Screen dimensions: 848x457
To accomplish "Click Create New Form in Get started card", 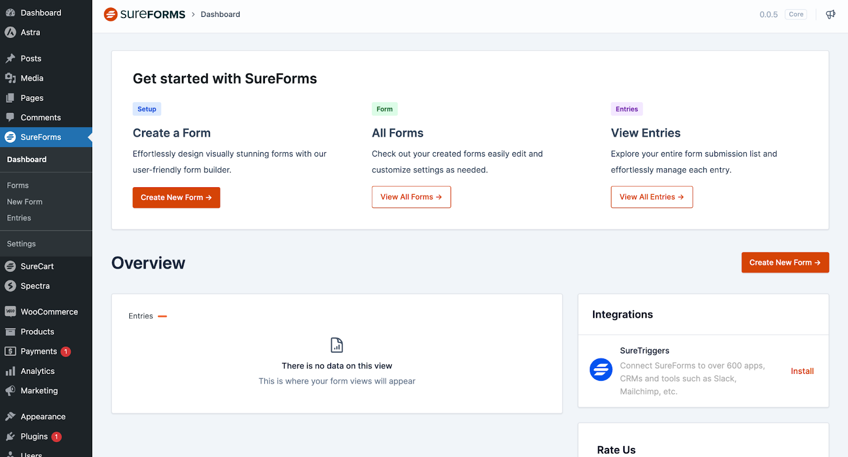I will [x=176, y=197].
